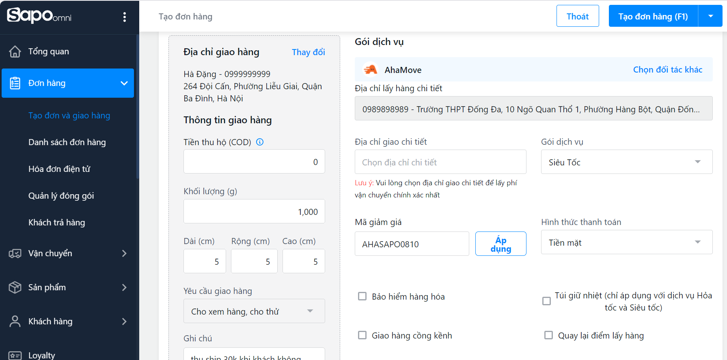This screenshot has width=727, height=360.
Task: Open Tạo đơn hàng split-button arrow
Action: 710,16
